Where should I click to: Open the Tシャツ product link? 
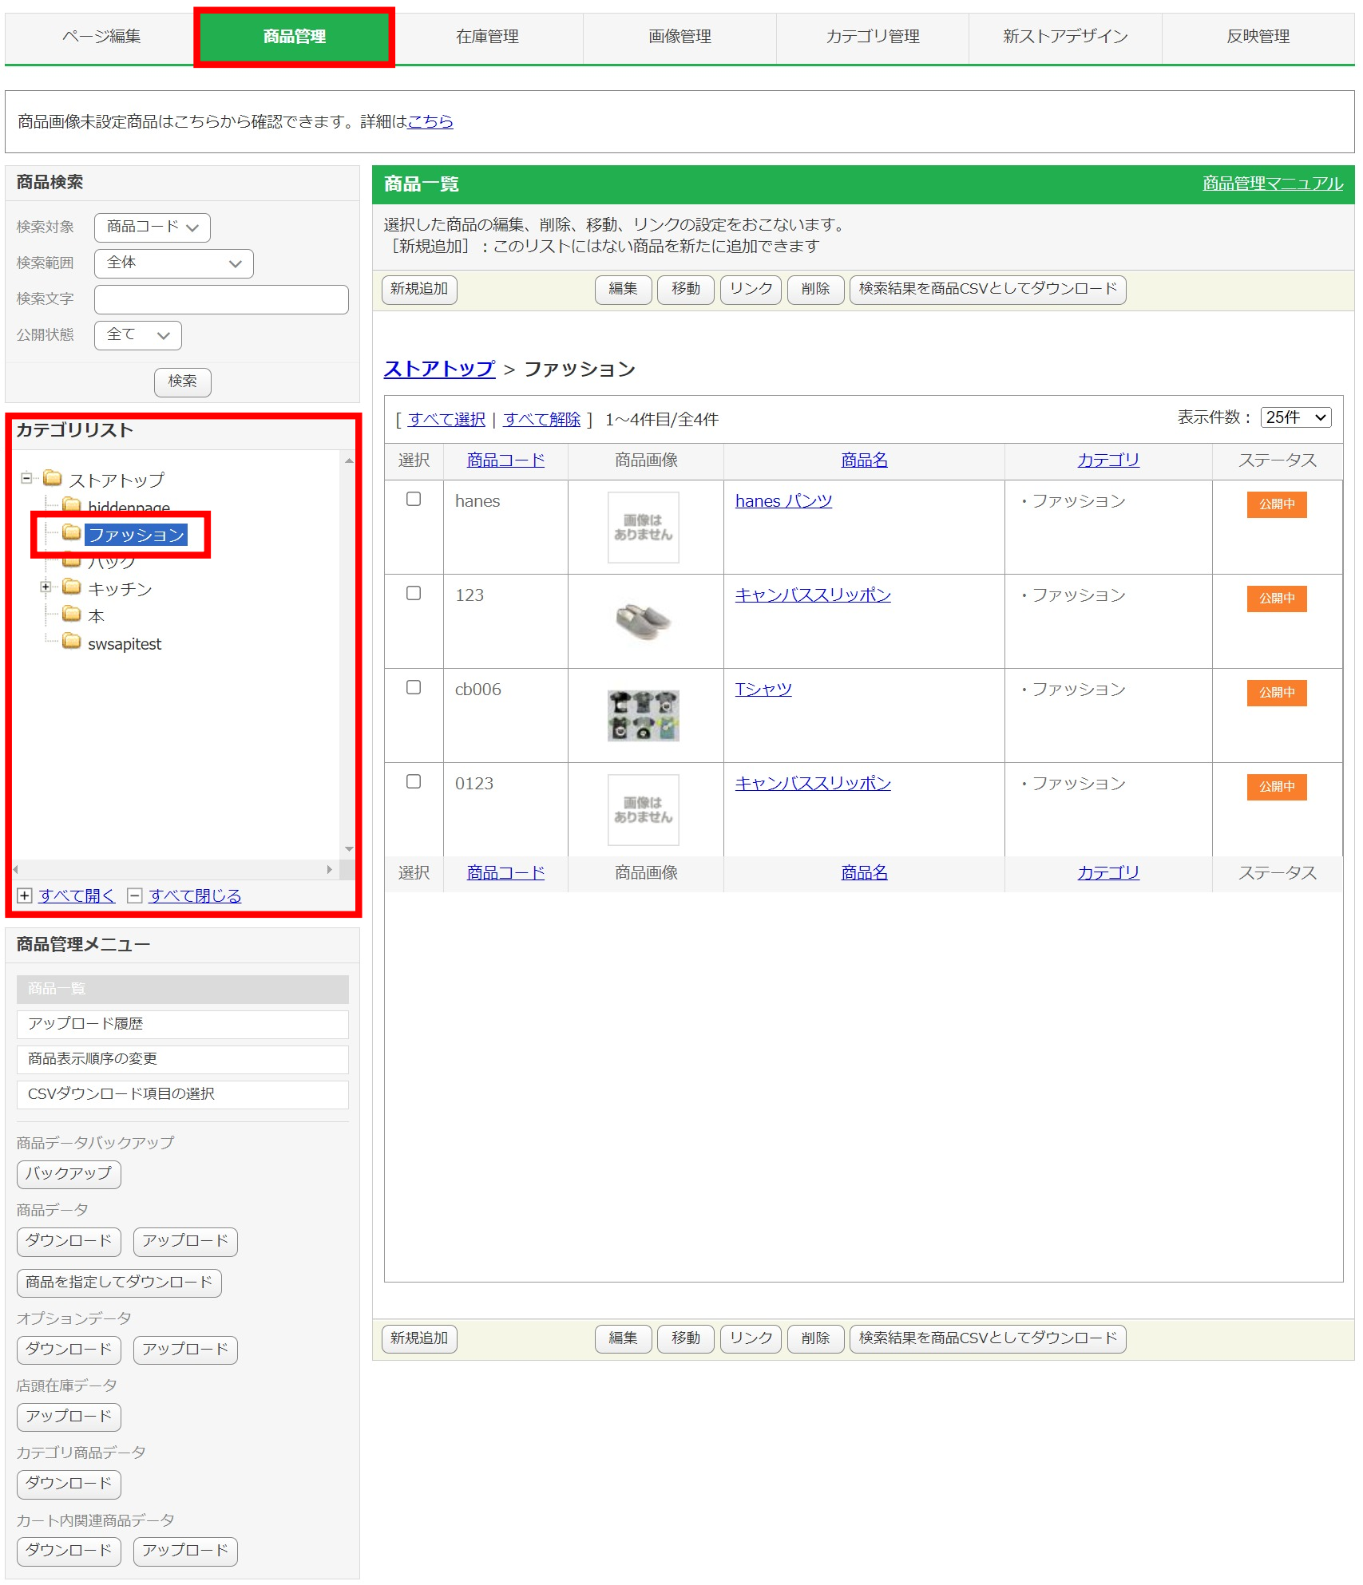click(x=763, y=690)
